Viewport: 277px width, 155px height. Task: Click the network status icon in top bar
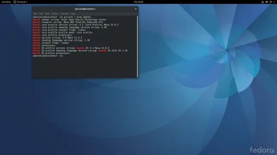point(263,2)
